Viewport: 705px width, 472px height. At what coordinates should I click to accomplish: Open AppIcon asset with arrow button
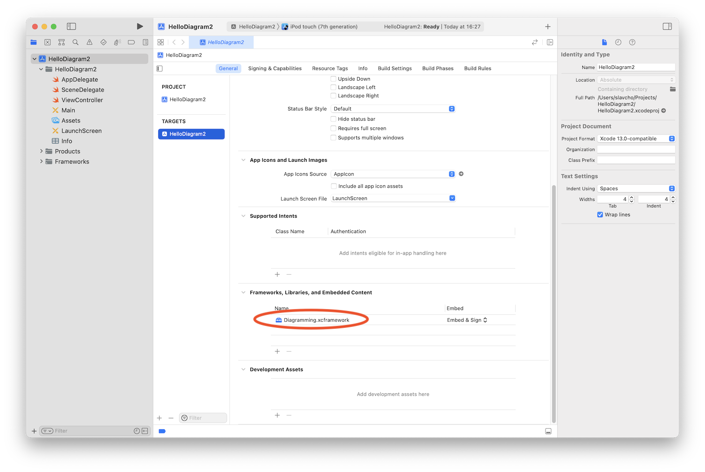tap(461, 174)
